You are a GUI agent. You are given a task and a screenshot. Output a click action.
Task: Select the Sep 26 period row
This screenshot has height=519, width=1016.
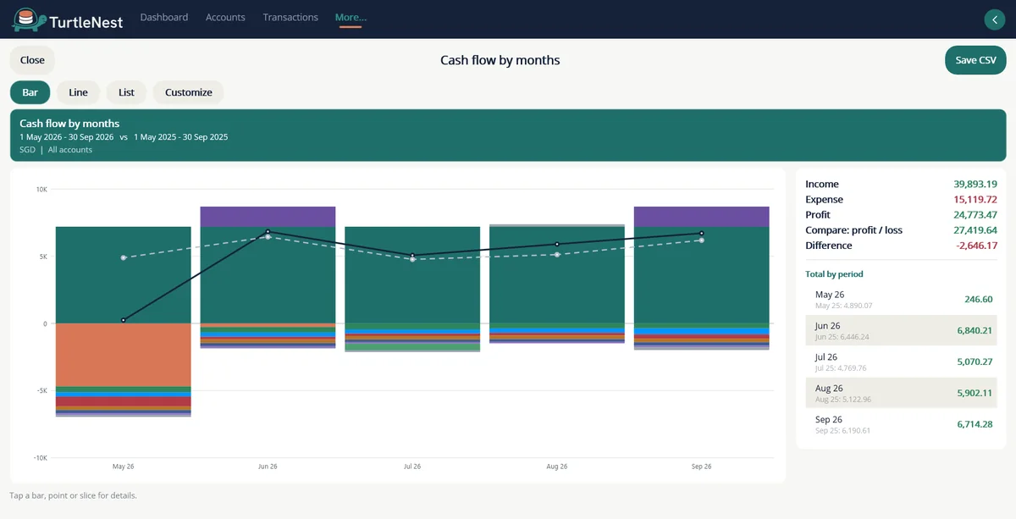tap(901, 424)
